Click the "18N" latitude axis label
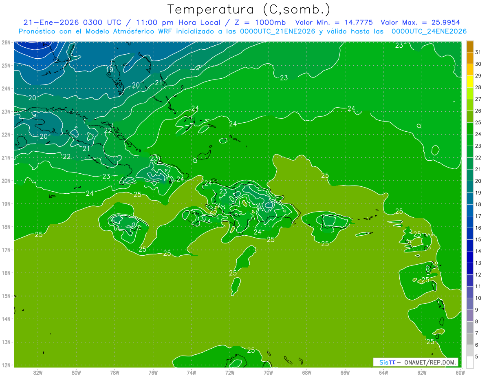The height and width of the screenshot is (378, 489). pos(6,227)
